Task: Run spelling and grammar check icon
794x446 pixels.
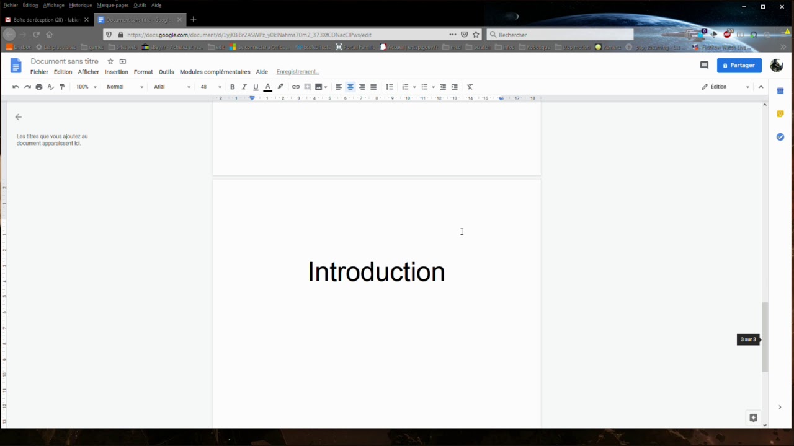Action: point(51,87)
